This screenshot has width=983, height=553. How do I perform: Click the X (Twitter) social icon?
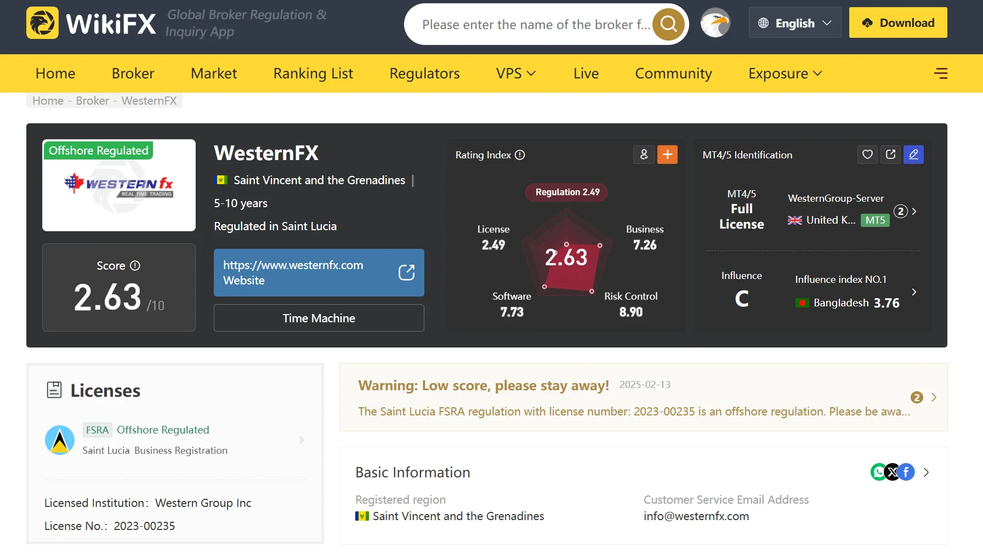[893, 472]
